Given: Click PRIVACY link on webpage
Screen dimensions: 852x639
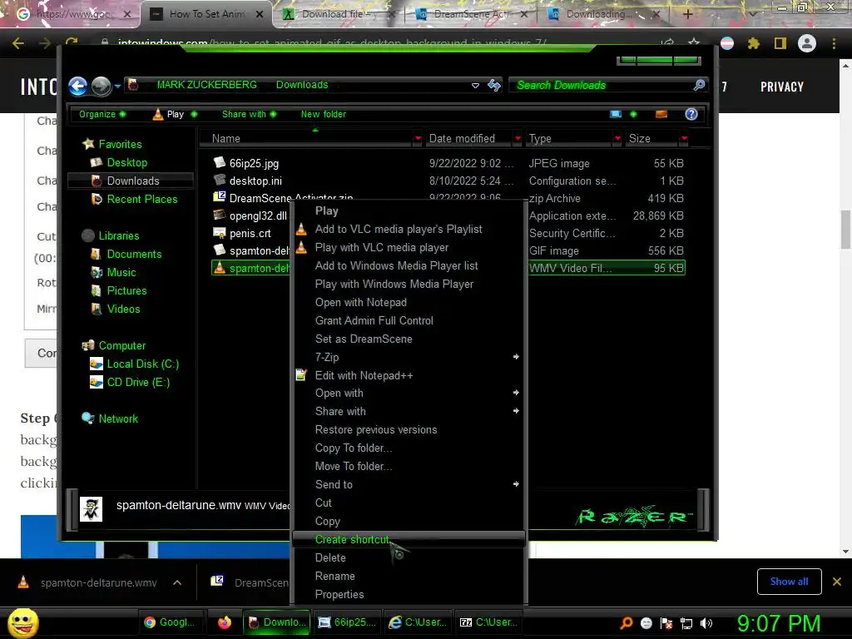Looking at the screenshot, I should click(782, 87).
